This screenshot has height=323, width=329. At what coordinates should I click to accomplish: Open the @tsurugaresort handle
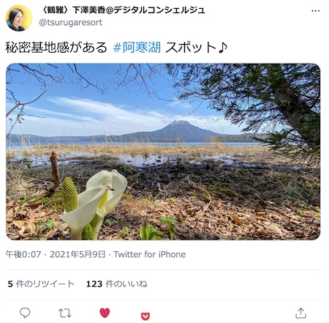click(x=70, y=23)
